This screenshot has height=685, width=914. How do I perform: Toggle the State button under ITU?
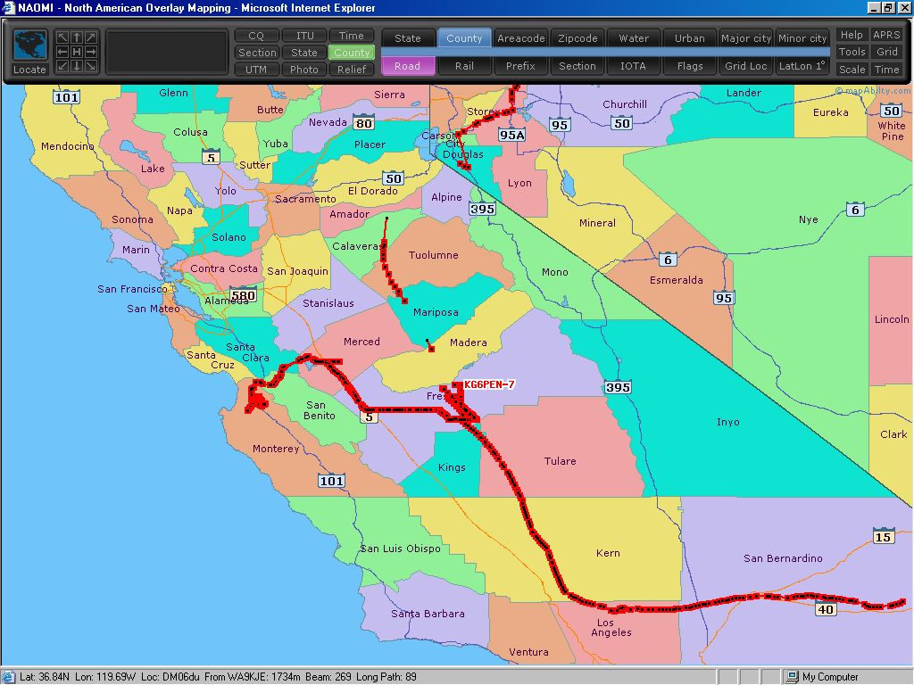click(304, 53)
